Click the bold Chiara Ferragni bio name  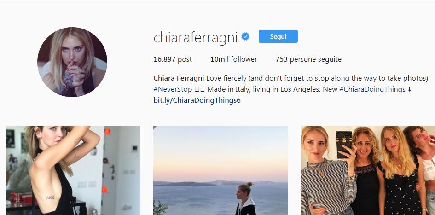(x=179, y=79)
